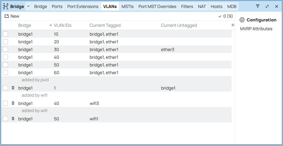
Task: Click the Bridge network icon in title bar
Action: click(6, 7)
